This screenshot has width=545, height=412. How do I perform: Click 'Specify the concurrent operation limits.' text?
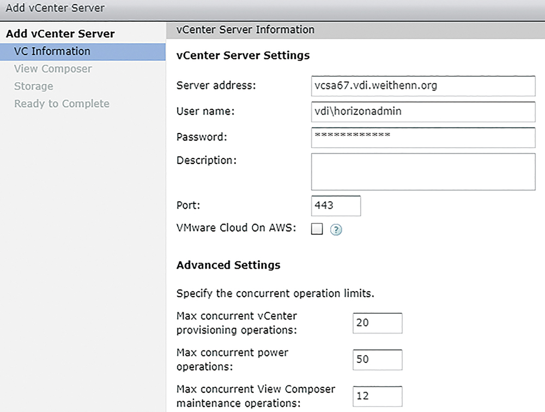coord(275,293)
